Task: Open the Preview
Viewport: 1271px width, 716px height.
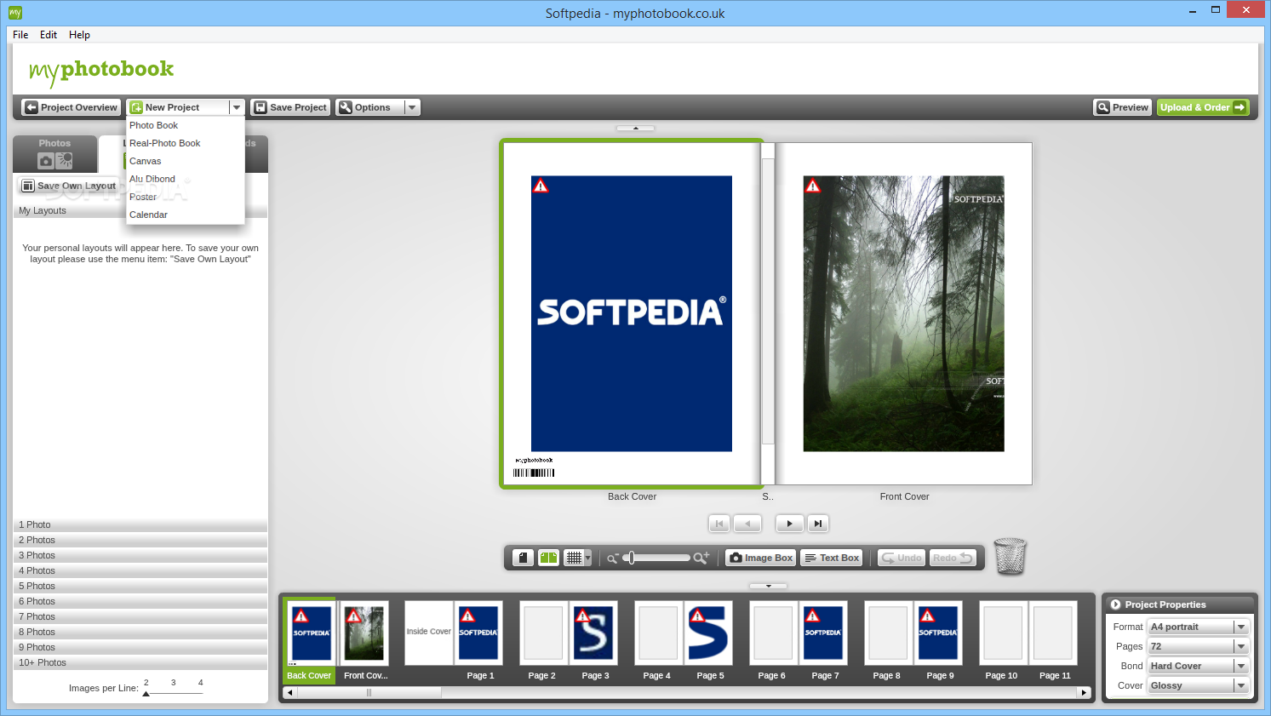Action: click(1122, 107)
